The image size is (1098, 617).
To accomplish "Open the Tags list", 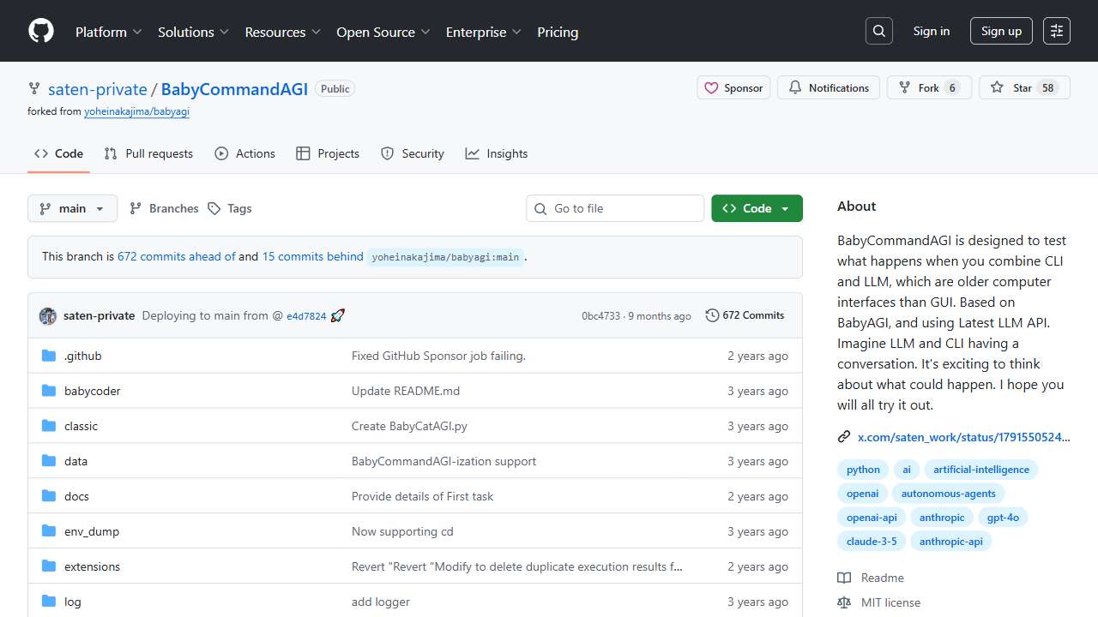I will (x=230, y=208).
